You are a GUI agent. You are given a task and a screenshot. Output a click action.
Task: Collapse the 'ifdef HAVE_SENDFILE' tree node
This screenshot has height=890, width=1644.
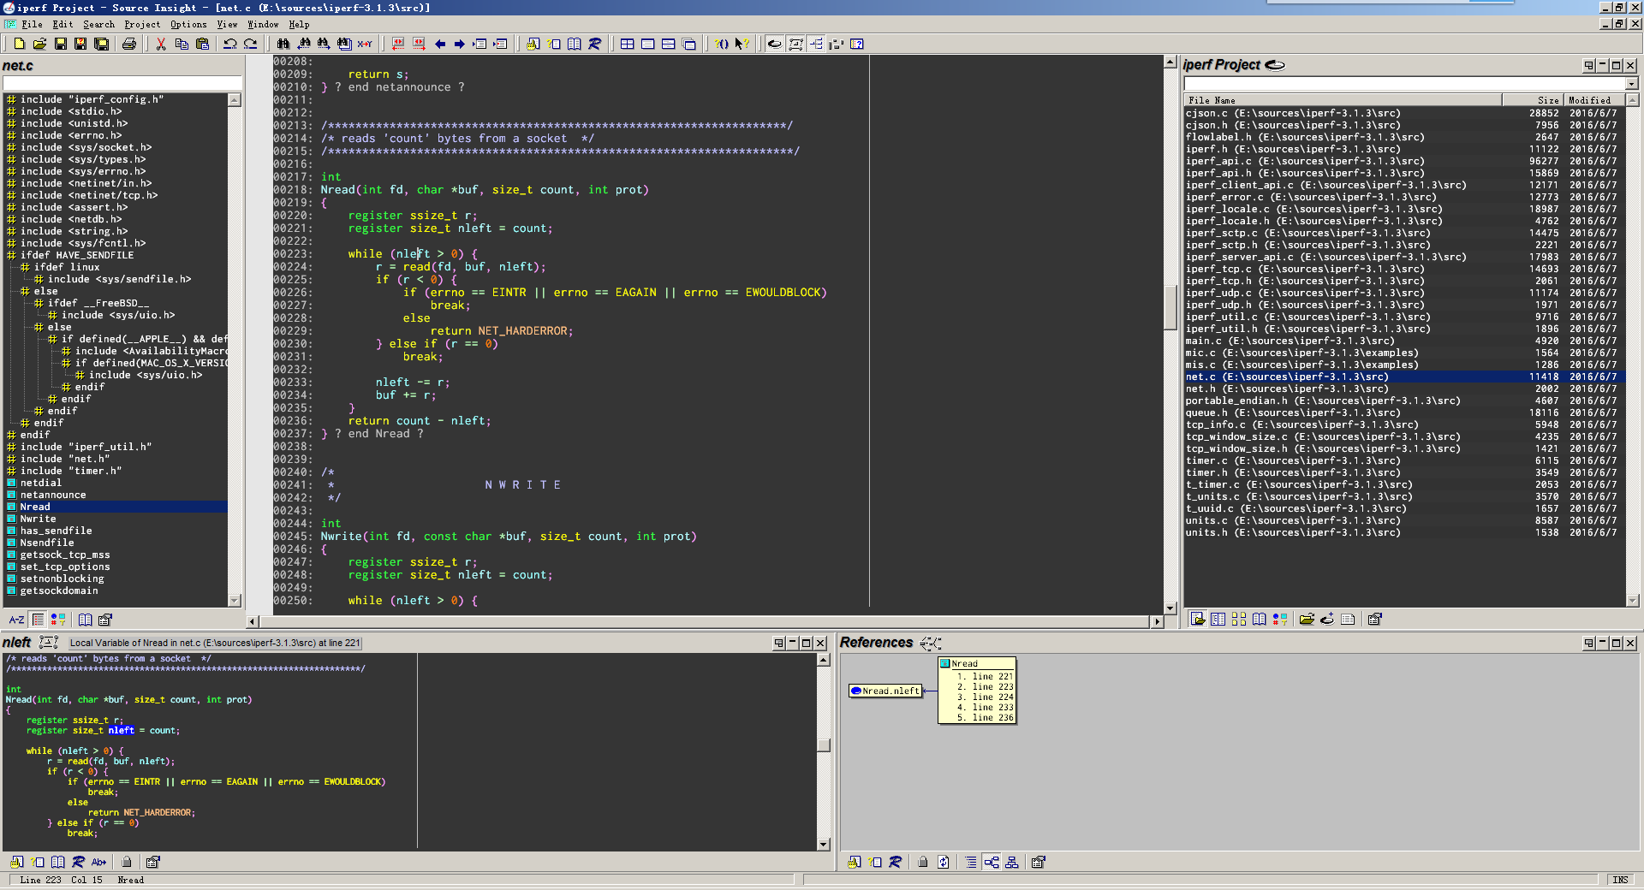[x=12, y=255]
